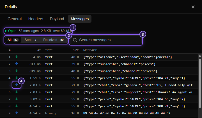202x118 pixels.
Task: Click the received arrow on message 6
Action: [x=17, y=92]
